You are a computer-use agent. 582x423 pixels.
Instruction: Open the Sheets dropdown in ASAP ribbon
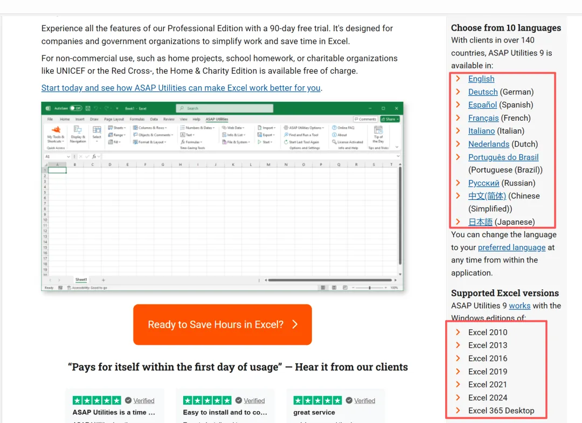click(117, 128)
